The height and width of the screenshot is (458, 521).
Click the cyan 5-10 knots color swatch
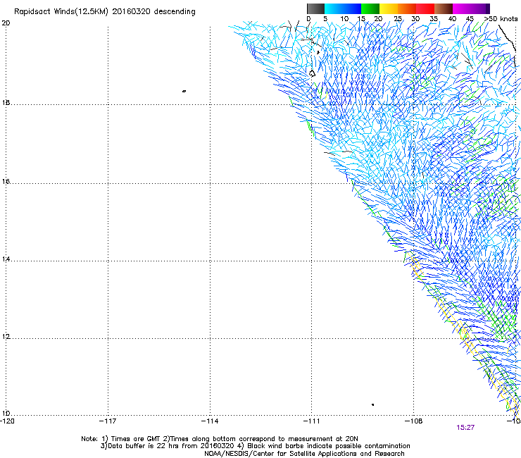click(x=334, y=8)
